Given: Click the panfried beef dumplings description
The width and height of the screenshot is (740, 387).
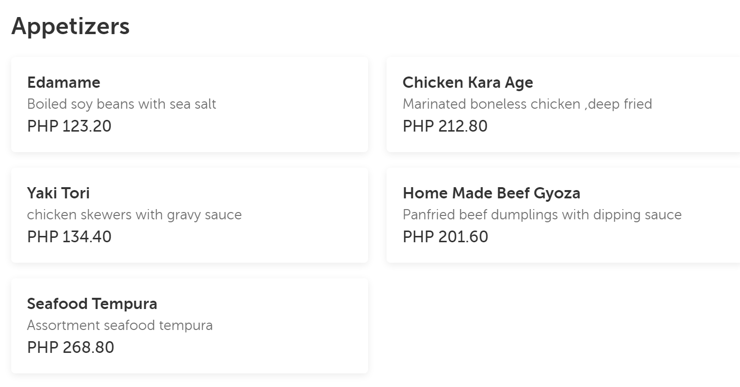Looking at the screenshot, I should click(x=542, y=215).
